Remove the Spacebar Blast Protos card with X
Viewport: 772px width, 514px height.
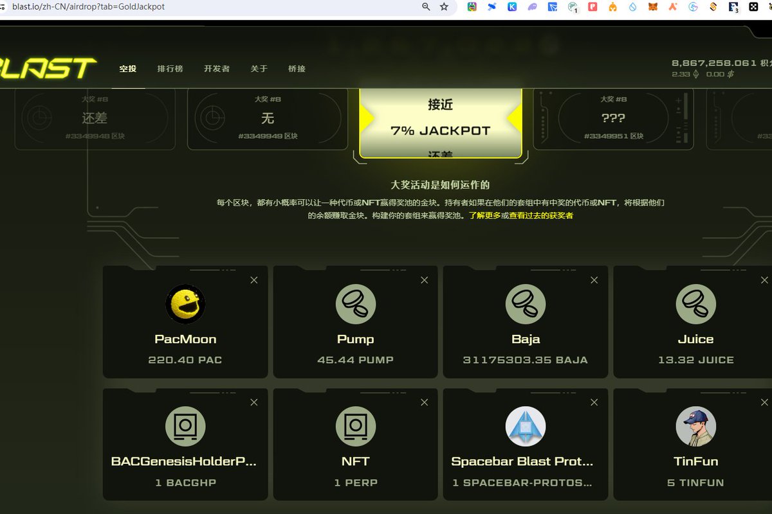[x=594, y=402]
